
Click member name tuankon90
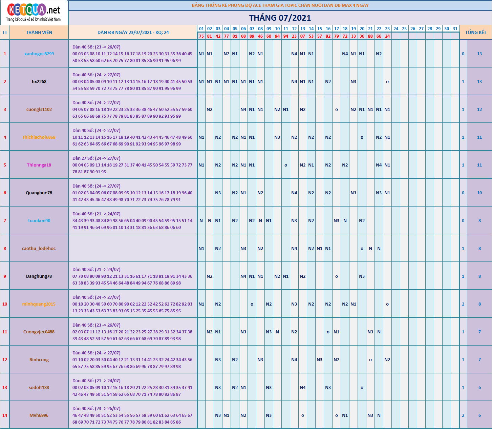(39, 220)
